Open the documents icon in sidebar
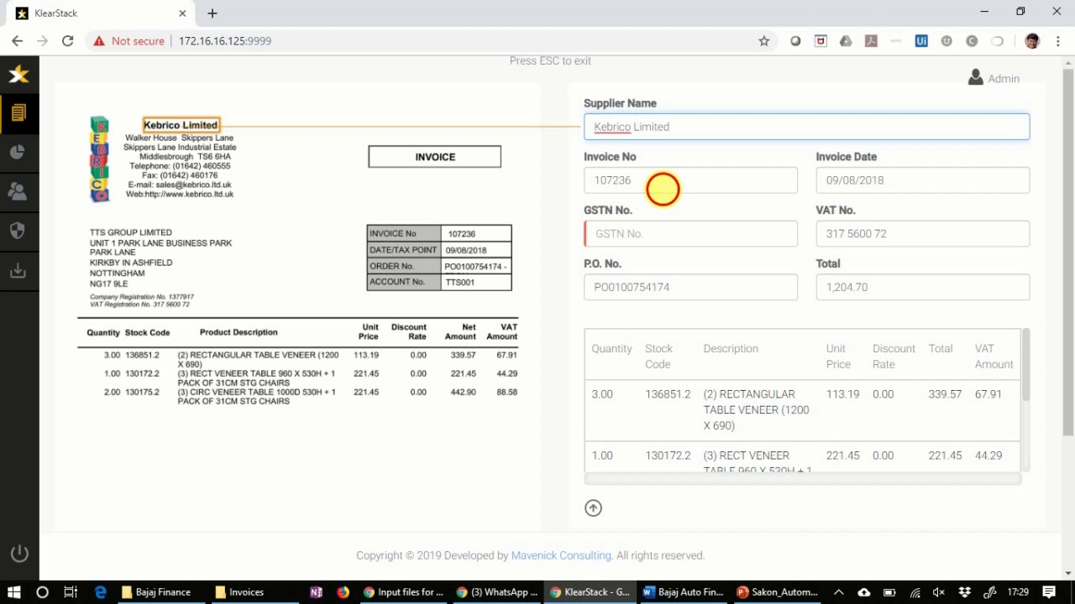 click(18, 113)
